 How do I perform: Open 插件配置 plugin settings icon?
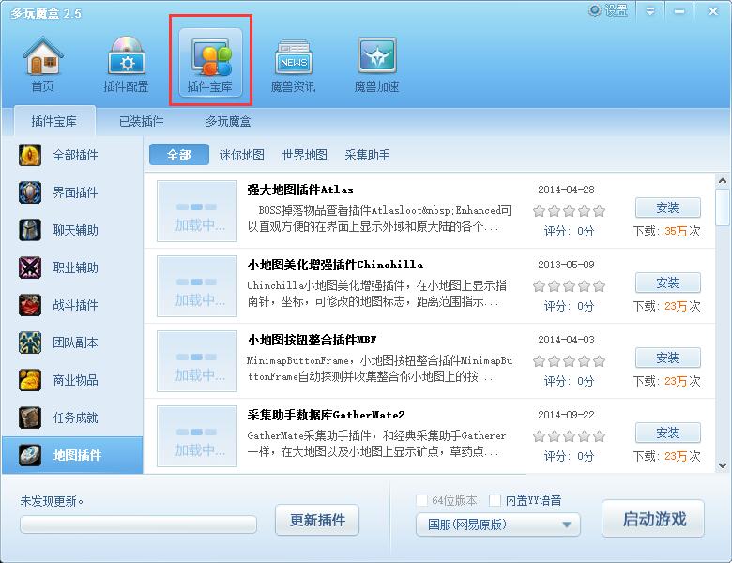click(x=126, y=64)
